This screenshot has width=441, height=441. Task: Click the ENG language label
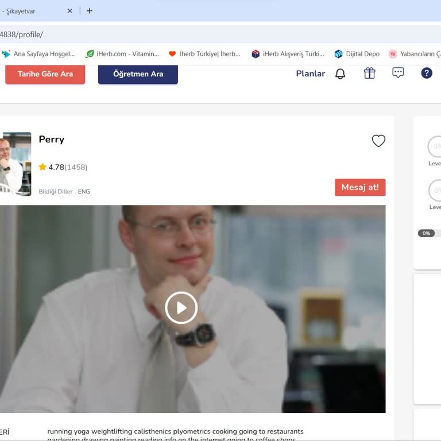pos(84,192)
